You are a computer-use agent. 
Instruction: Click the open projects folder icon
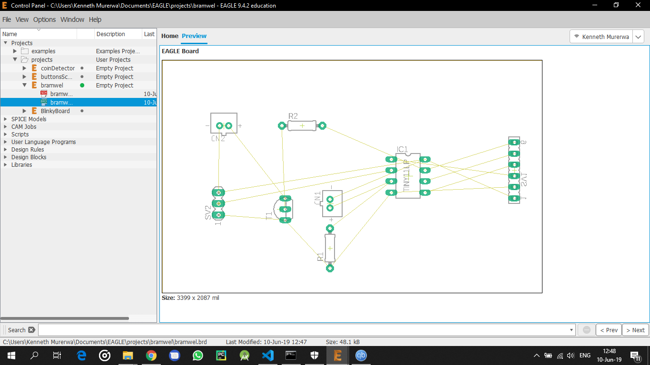(25, 59)
